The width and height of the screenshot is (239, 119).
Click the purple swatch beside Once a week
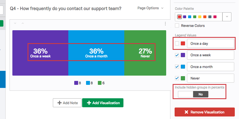pos(183,55)
